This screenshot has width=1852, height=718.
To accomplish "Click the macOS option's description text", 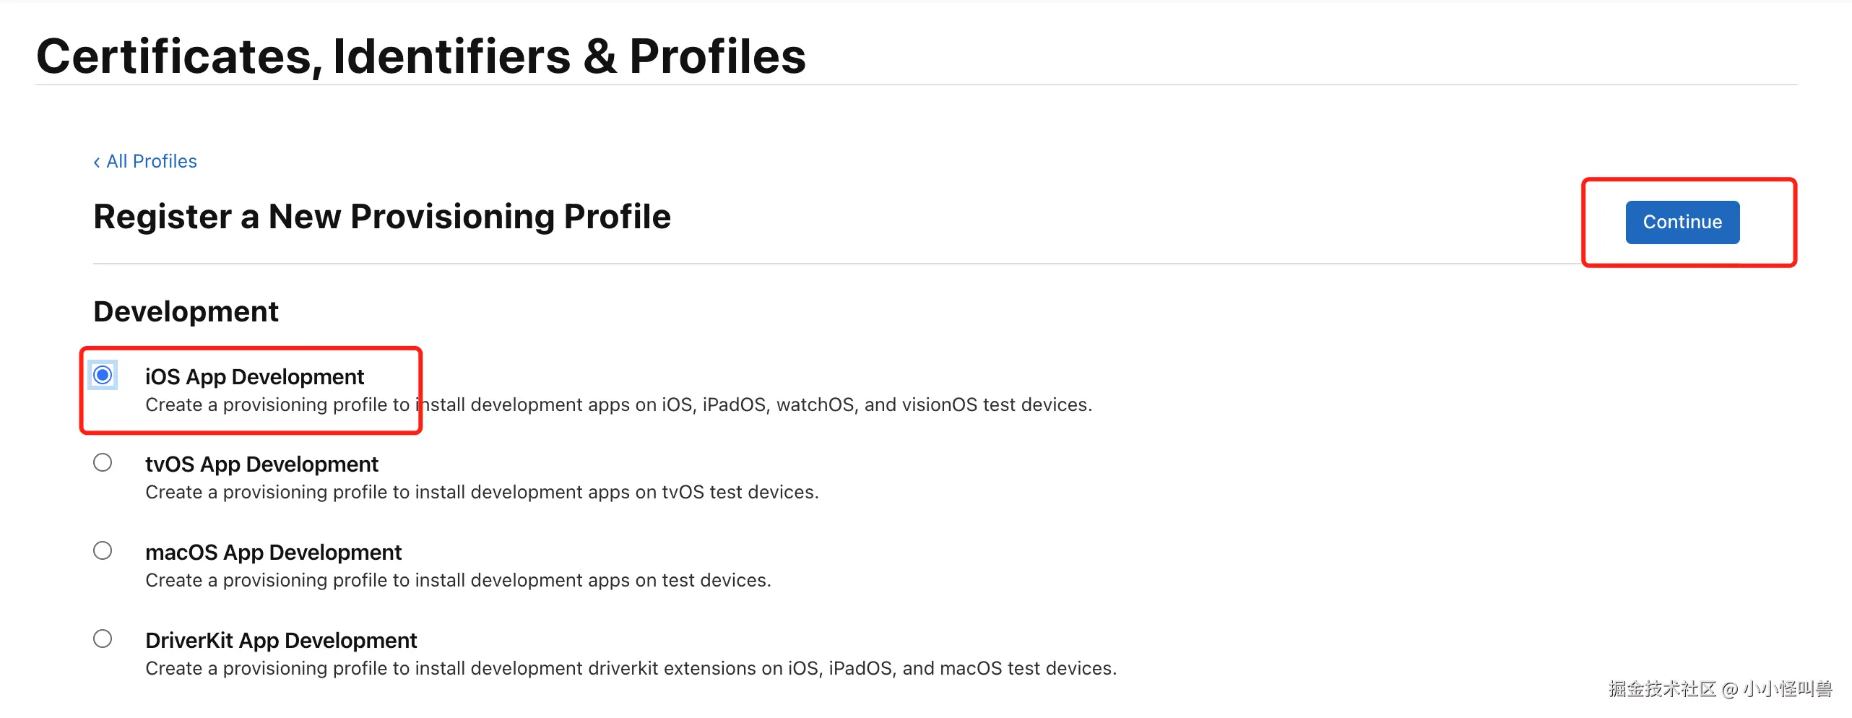I will point(458,580).
